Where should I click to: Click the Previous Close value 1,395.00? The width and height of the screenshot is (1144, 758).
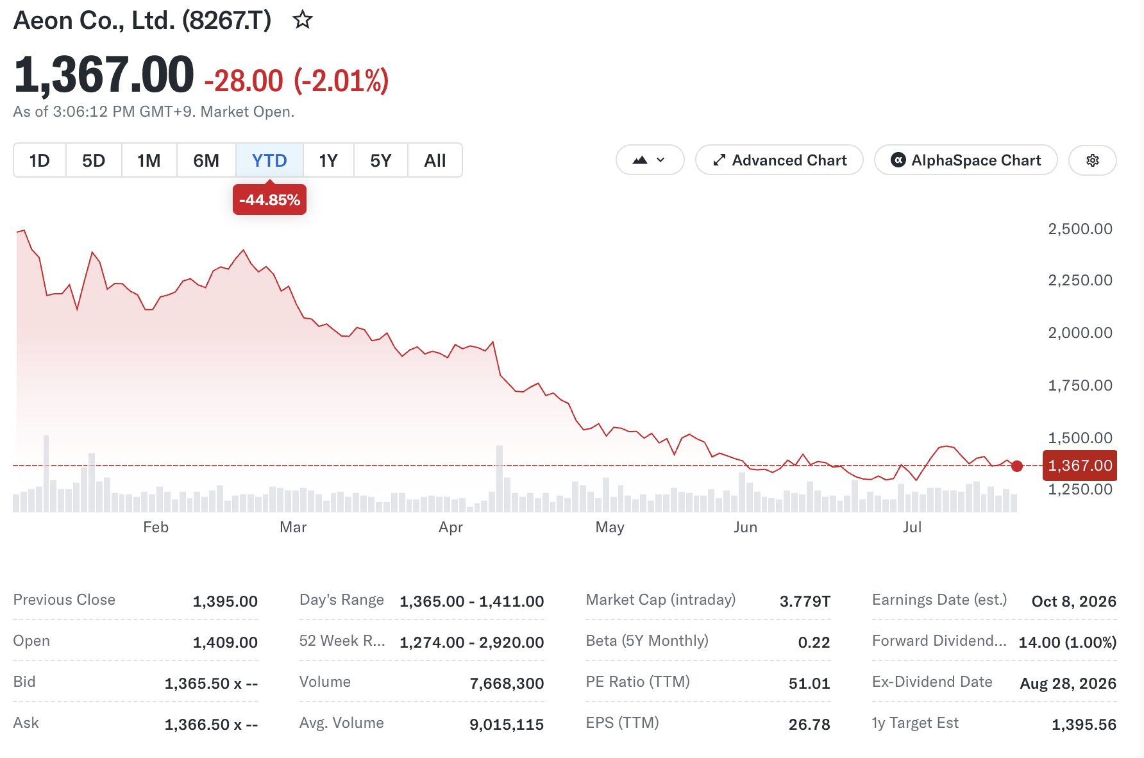pos(225,602)
